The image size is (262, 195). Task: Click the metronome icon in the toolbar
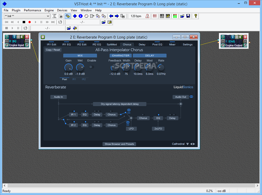[147, 16]
